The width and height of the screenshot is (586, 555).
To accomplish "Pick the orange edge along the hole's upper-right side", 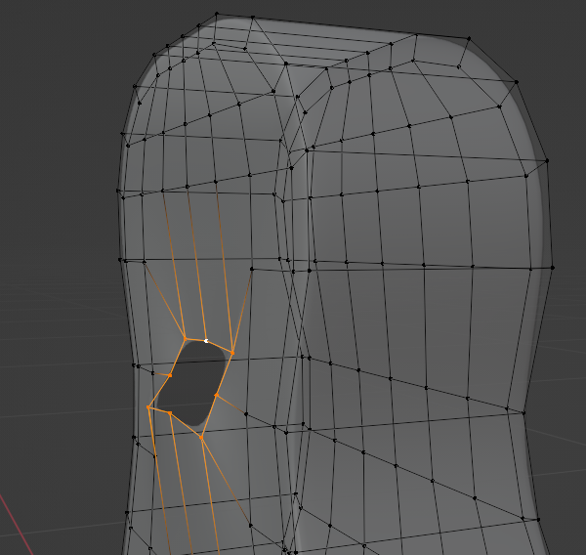I will [x=225, y=373].
